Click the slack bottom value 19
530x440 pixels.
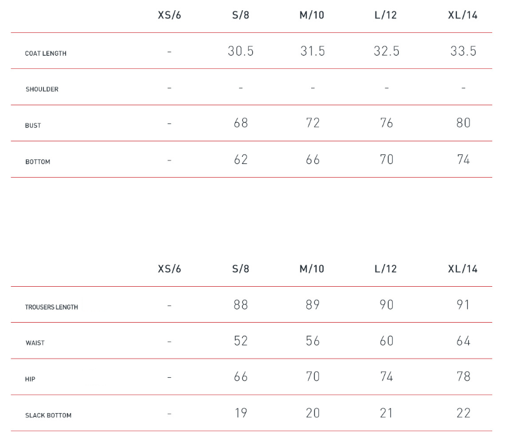(240, 413)
